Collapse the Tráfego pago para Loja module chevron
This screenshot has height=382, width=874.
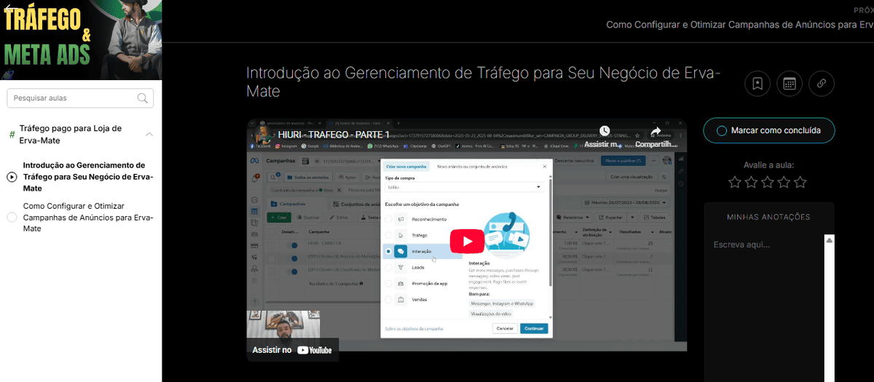(149, 135)
